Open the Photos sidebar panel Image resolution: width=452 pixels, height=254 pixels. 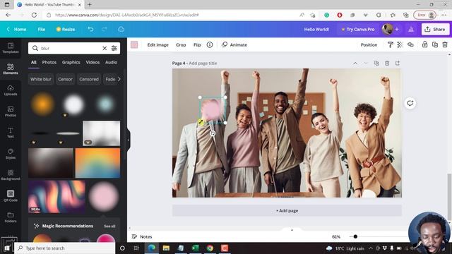(11, 111)
